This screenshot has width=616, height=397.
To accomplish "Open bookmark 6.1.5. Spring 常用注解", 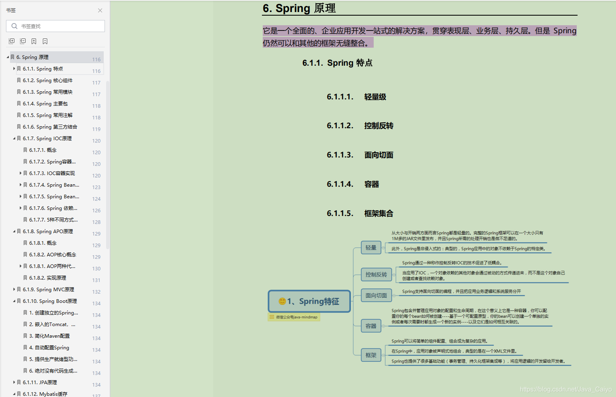I will point(48,115).
